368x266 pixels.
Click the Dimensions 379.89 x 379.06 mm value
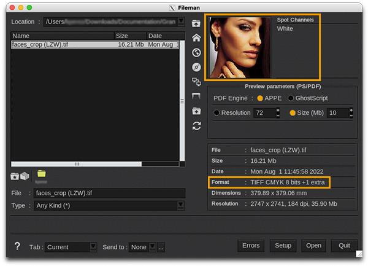(278, 193)
